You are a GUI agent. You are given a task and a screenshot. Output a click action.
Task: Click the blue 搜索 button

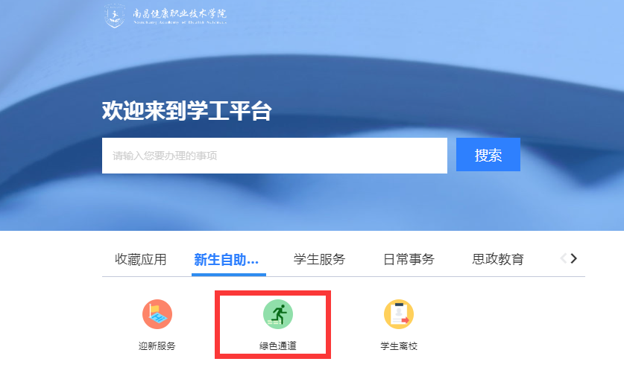point(488,155)
